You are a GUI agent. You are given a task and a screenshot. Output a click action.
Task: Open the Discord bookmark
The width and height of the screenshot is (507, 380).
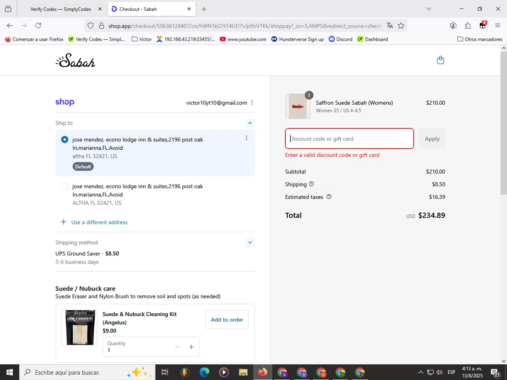pos(341,39)
